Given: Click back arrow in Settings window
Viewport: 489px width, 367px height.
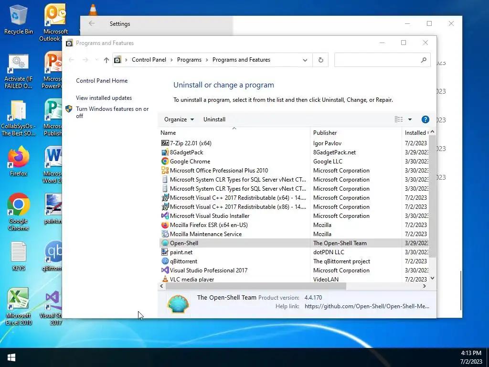Looking at the screenshot, I should tap(92, 23).
